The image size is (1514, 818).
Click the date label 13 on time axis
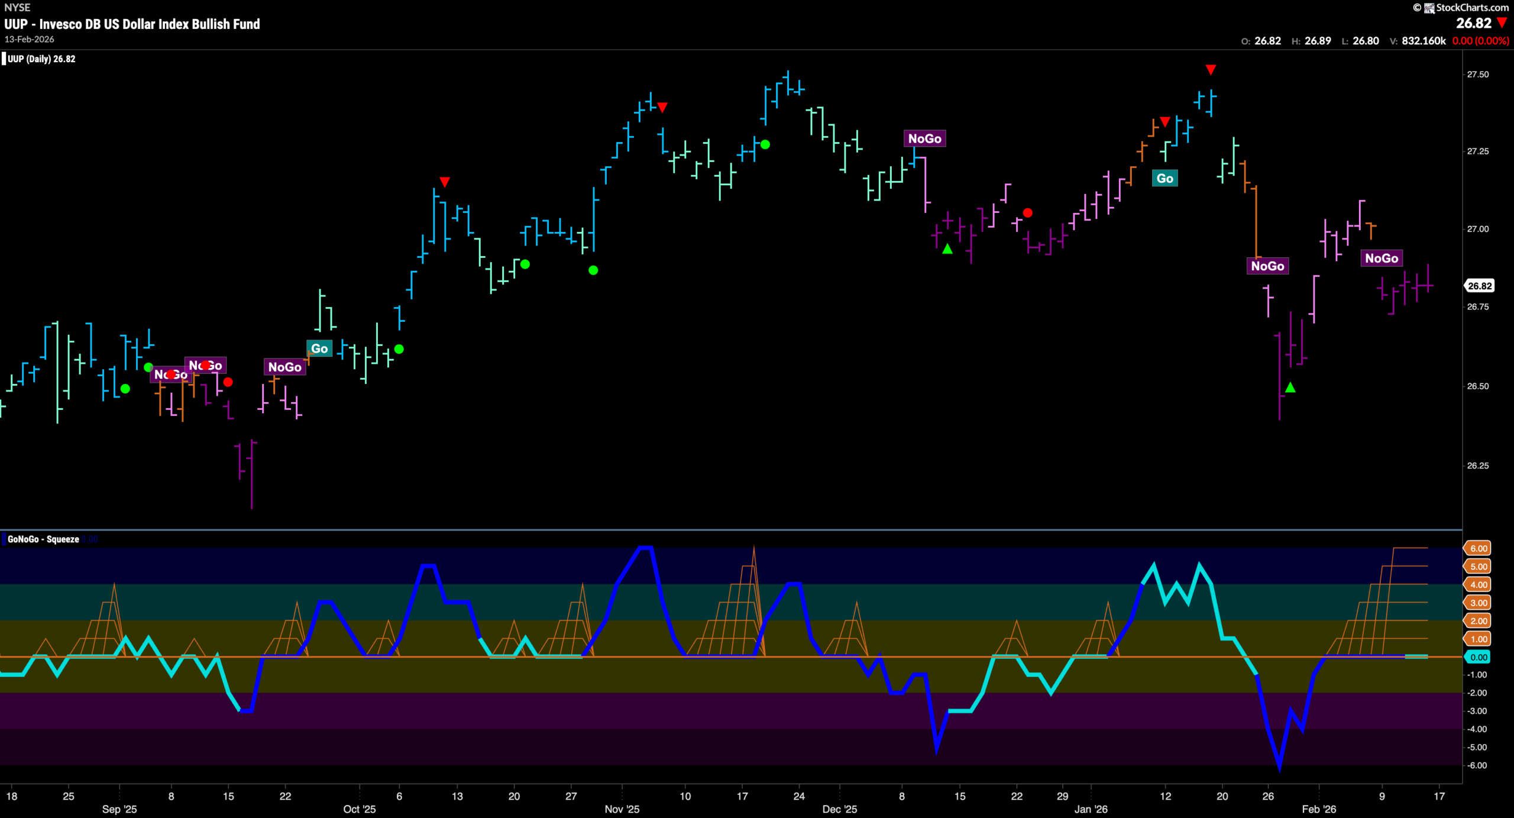point(457,796)
